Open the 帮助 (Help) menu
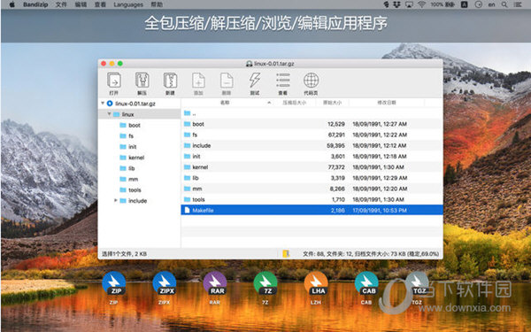531x332 pixels. coord(157,4)
